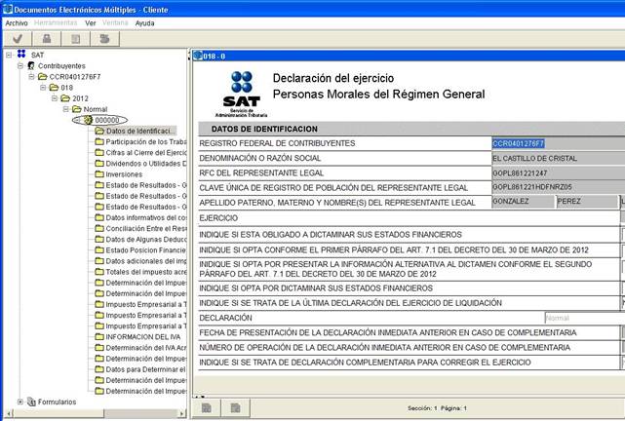625x421 pixels.
Task: Click folder icon of Dividendos o Utilidades
Action: (99, 164)
